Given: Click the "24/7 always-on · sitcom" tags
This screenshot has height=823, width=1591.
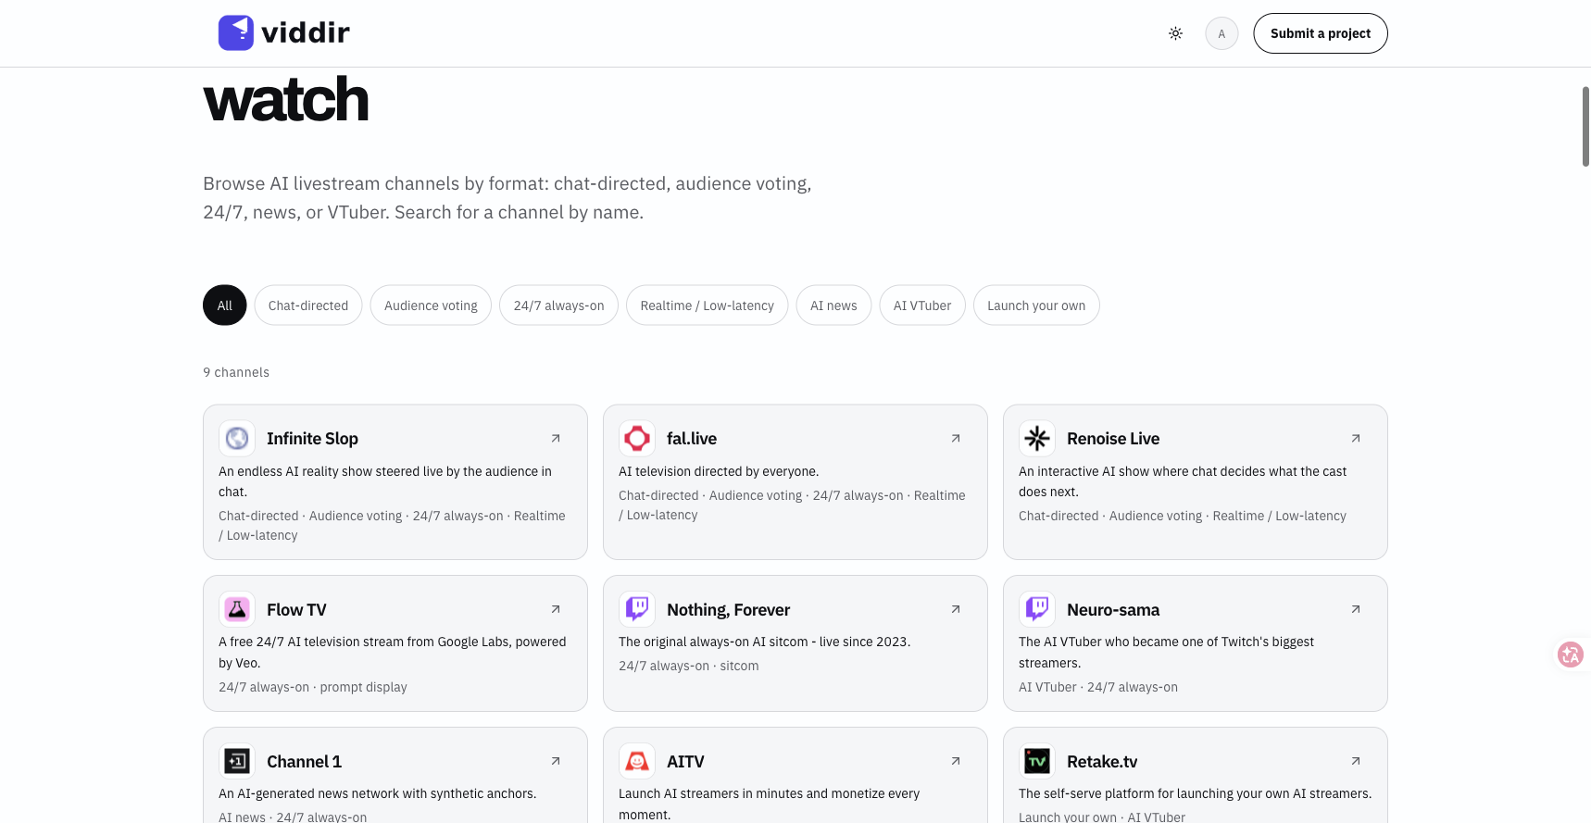Looking at the screenshot, I should click(x=688, y=666).
